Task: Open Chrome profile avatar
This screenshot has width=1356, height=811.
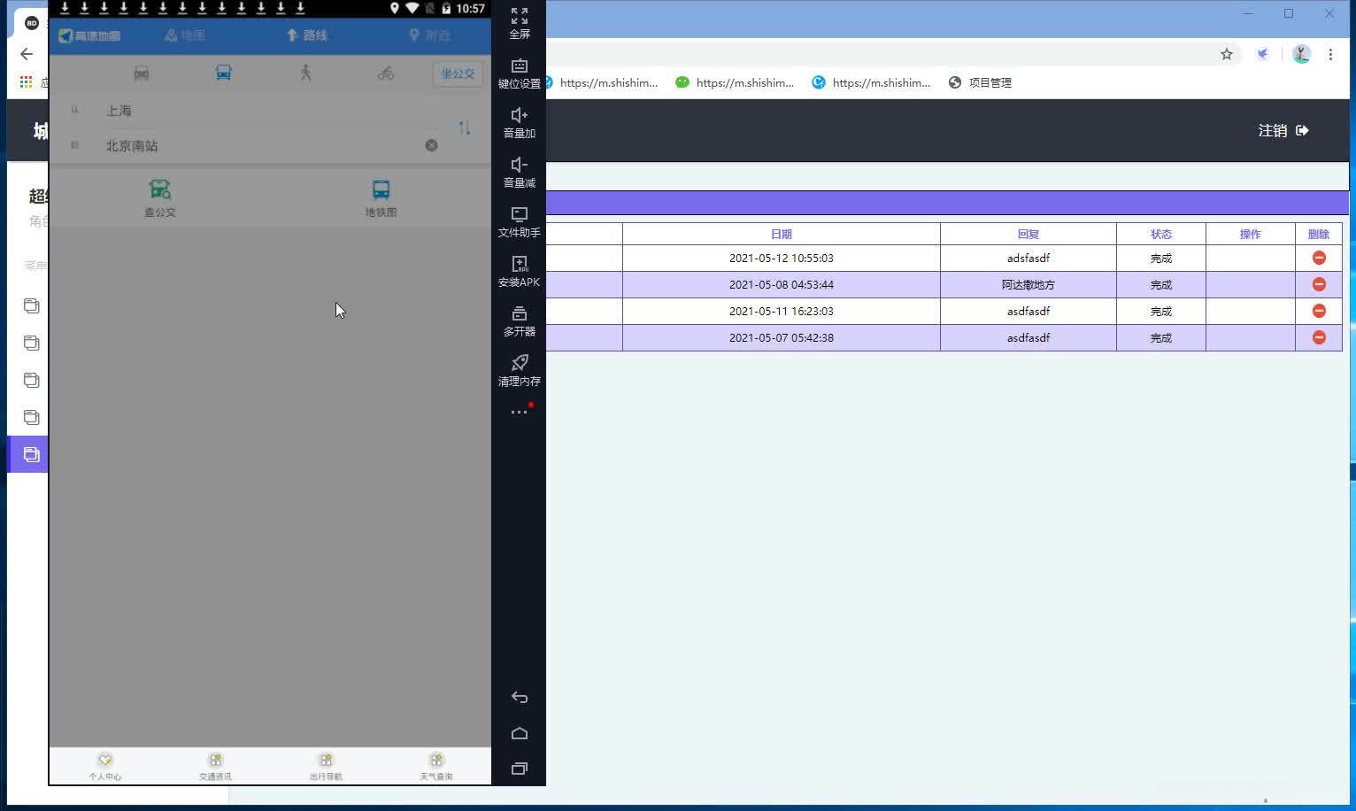Action: (1301, 54)
